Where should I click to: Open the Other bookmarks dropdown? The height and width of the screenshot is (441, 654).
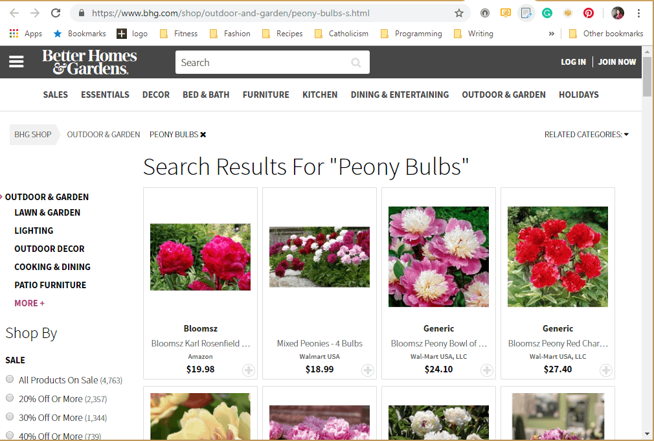tap(605, 33)
